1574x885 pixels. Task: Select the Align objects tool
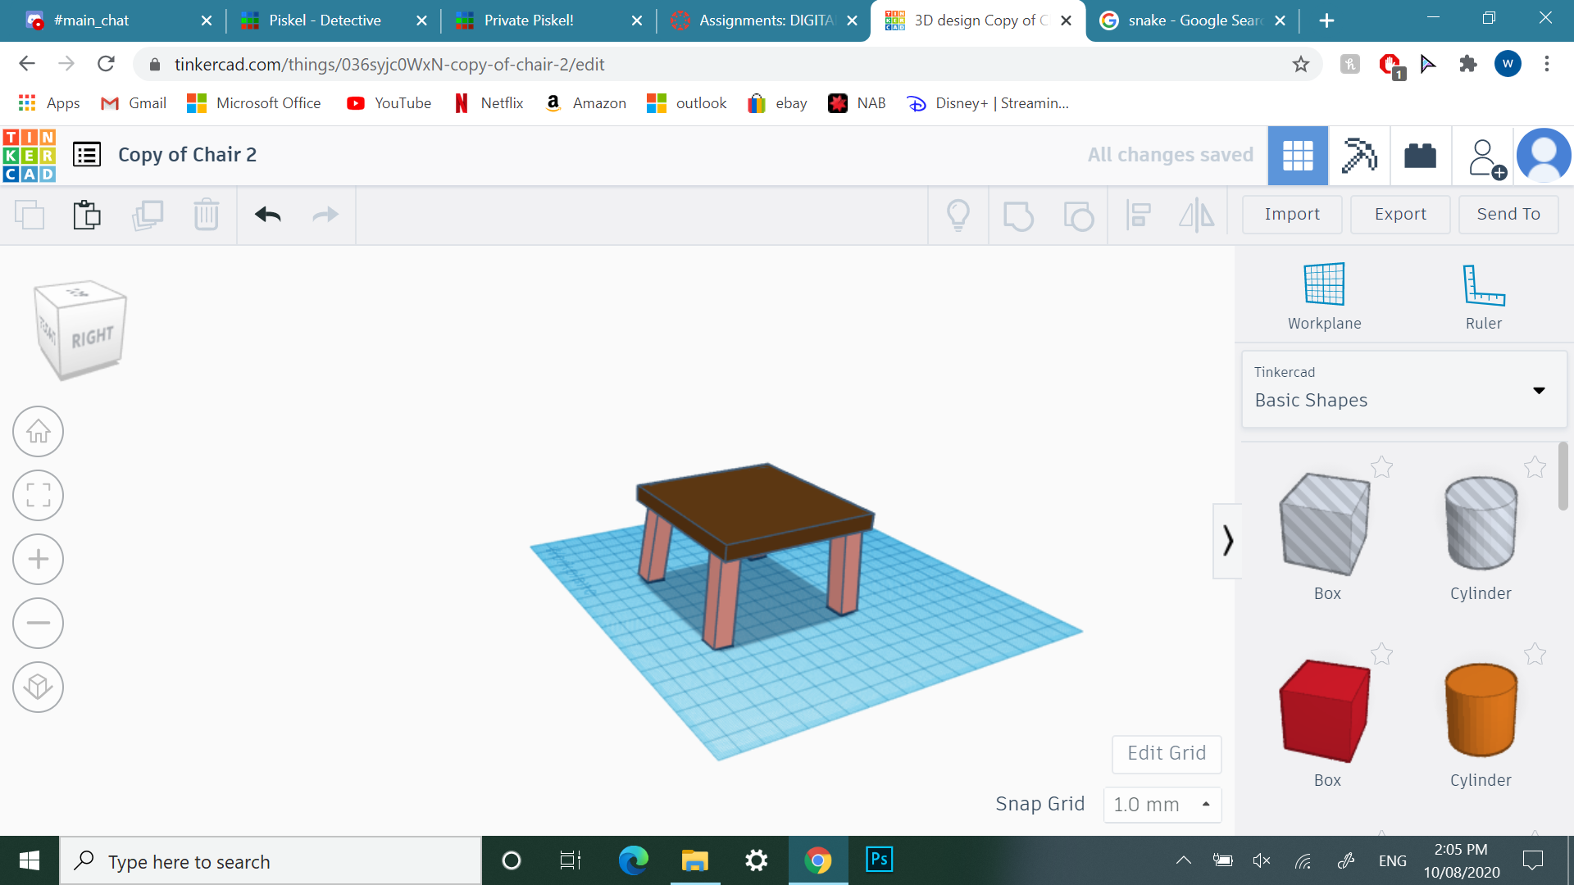(x=1139, y=214)
